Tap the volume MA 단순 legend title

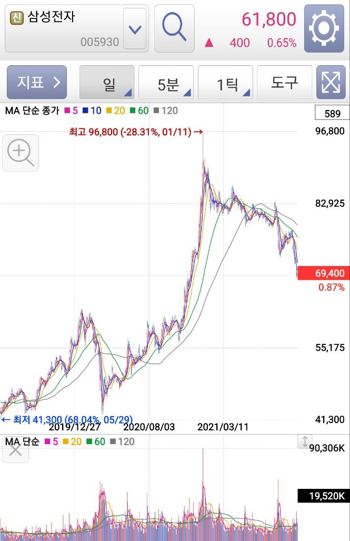(23, 441)
